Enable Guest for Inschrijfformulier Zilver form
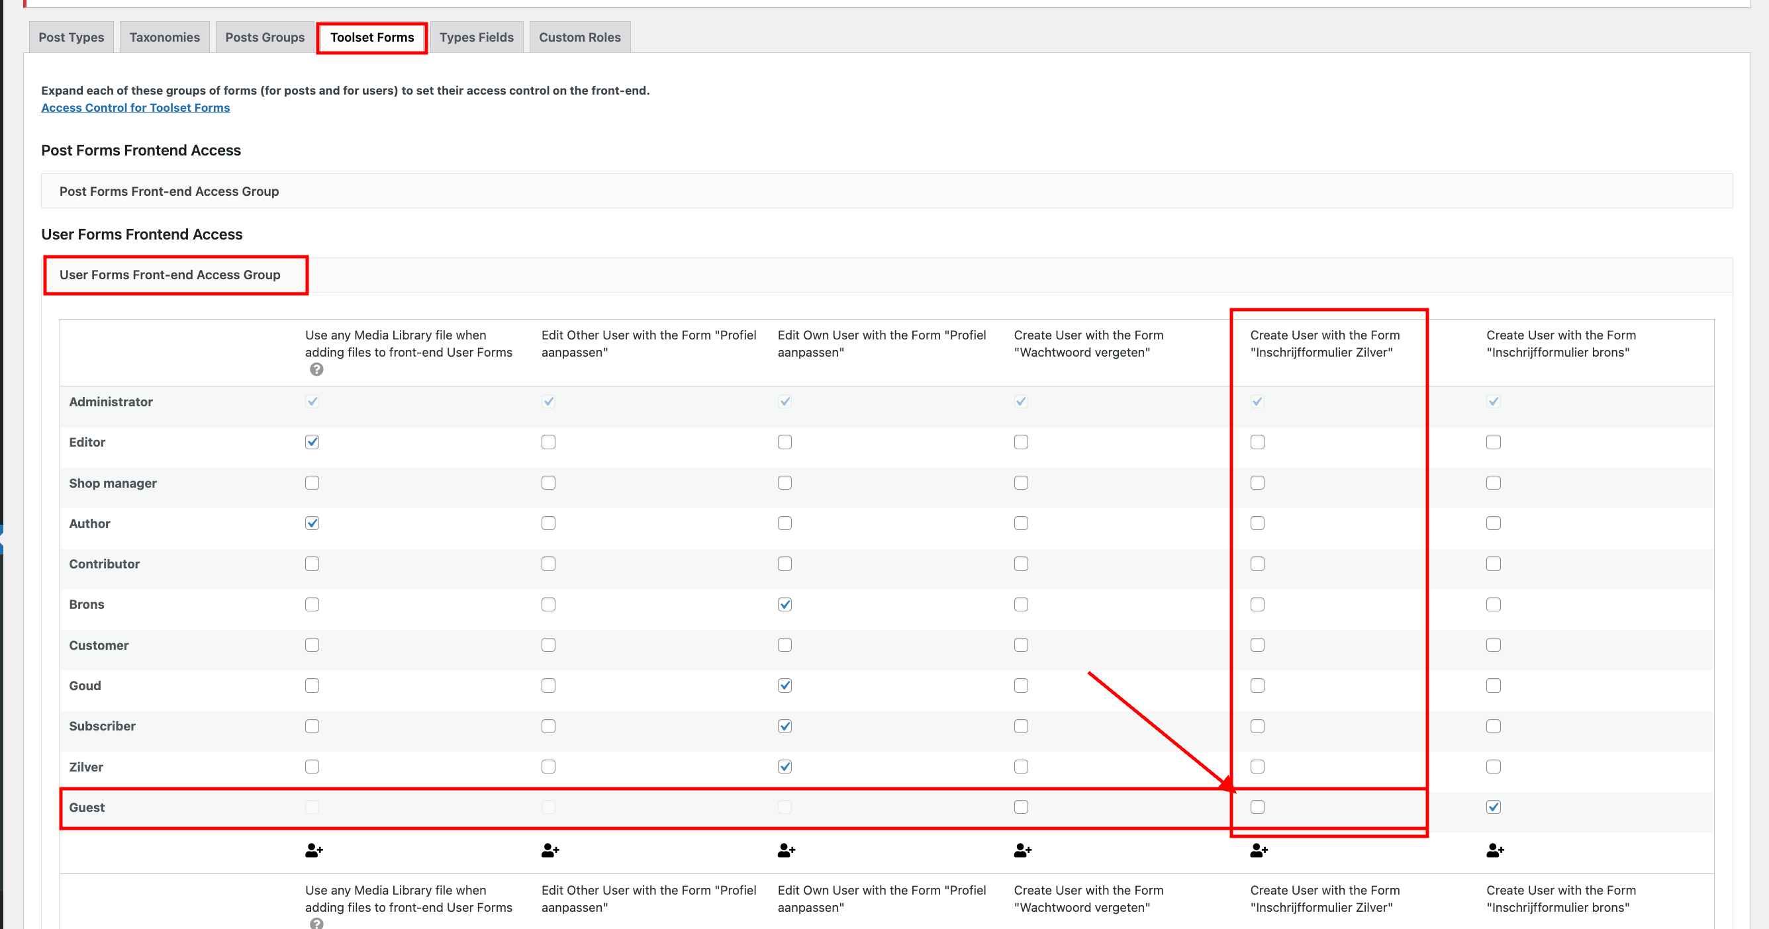Viewport: 1769px width, 929px height. pos(1257,807)
